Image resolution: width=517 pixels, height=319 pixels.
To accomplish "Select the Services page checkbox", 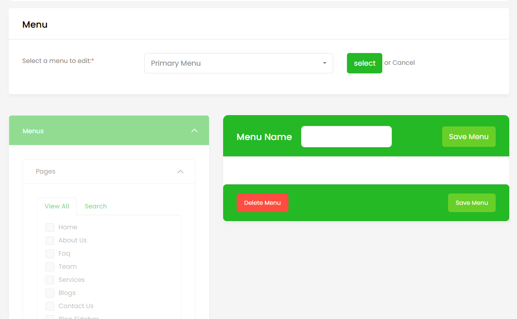I will (50, 280).
